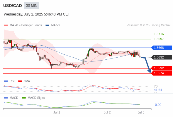Click the MACD blue legend marker

point(6,98)
